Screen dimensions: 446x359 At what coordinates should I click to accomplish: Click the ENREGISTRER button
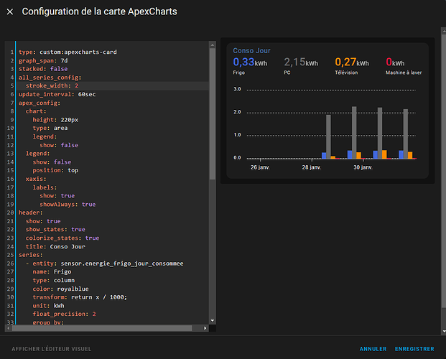(414, 349)
